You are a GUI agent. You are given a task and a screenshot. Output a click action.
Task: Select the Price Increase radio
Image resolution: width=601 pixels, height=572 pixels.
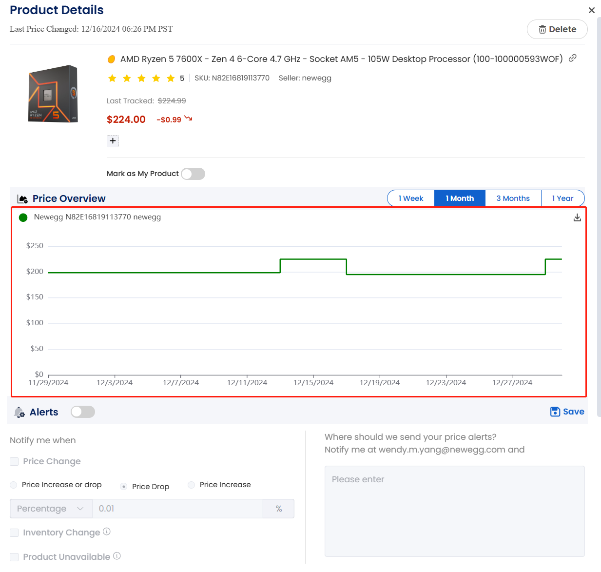(x=191, y=485)
